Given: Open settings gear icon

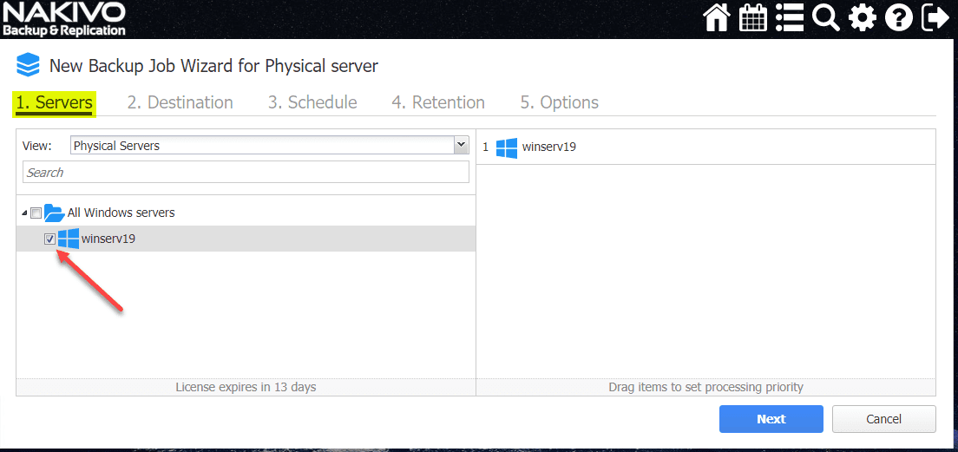Looking at the screenshot, I should pos(863,17).
